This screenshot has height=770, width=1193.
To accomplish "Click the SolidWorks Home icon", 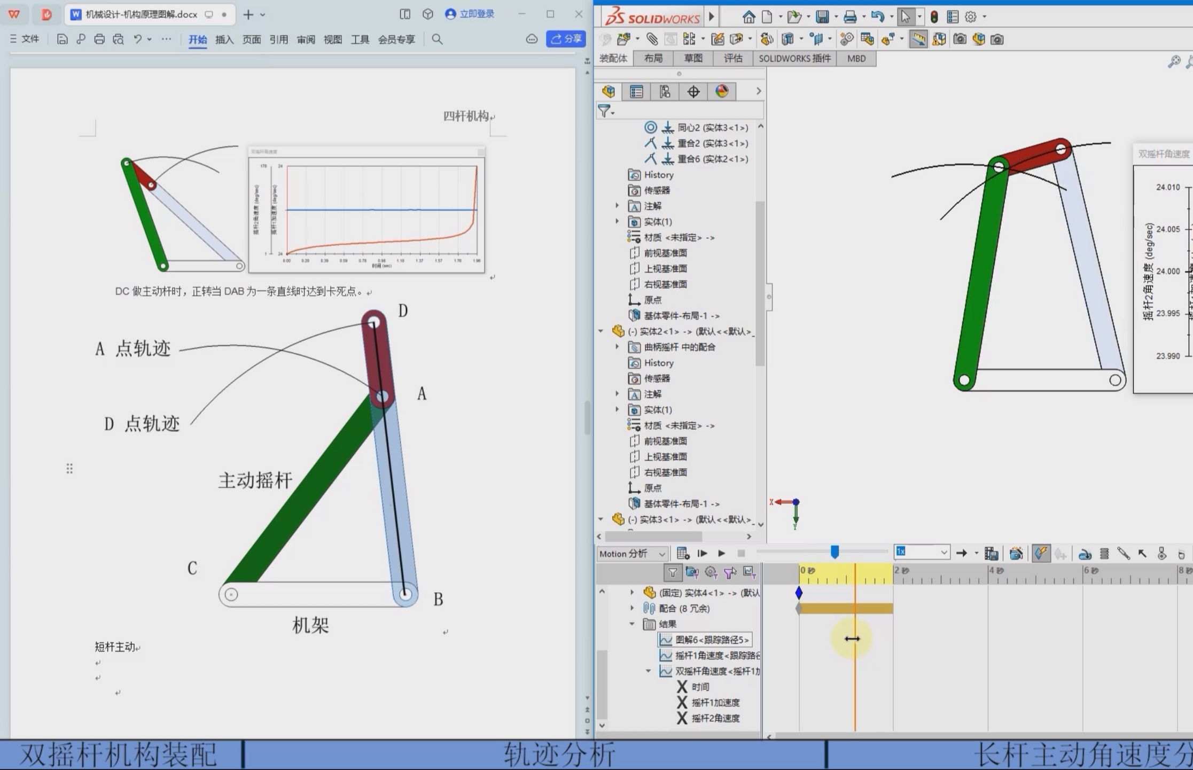I will (x=748, y=17).
